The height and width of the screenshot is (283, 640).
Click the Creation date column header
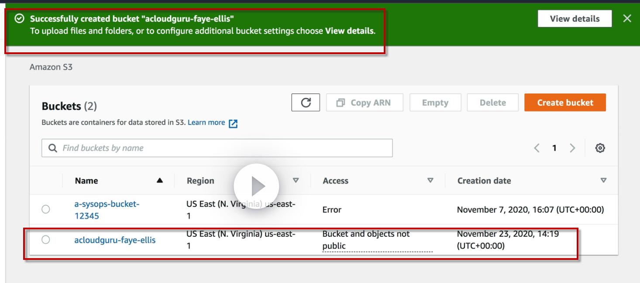coord(484,181)
